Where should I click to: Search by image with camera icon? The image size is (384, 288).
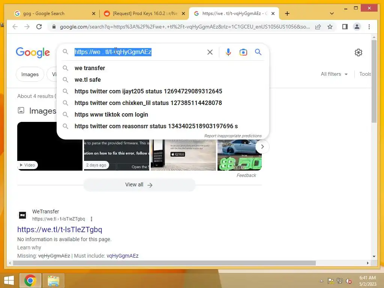[x=243, y=52]
